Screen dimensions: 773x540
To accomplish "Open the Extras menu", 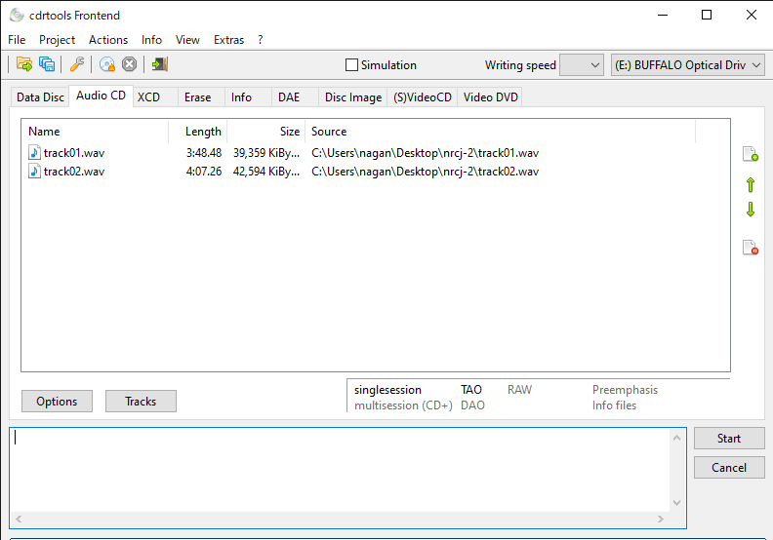I will coord(229,40).
